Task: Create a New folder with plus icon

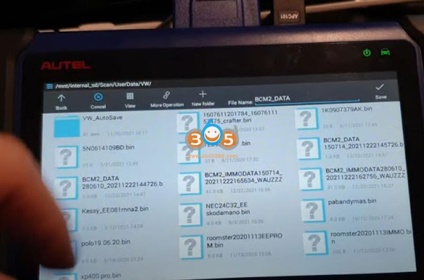Action: point(203,94)
